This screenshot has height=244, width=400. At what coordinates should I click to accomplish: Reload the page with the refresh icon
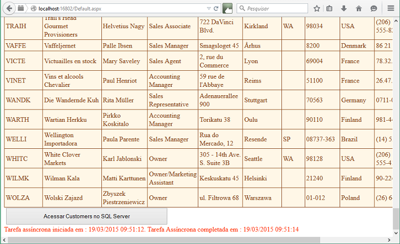click(x=216, y=8)
